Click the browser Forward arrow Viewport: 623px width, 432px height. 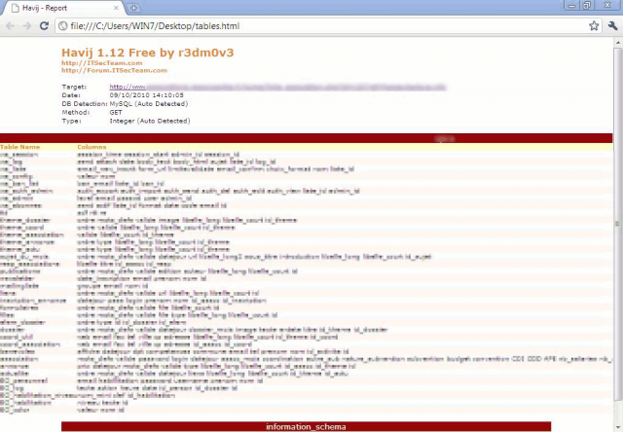tap(26, 26)
